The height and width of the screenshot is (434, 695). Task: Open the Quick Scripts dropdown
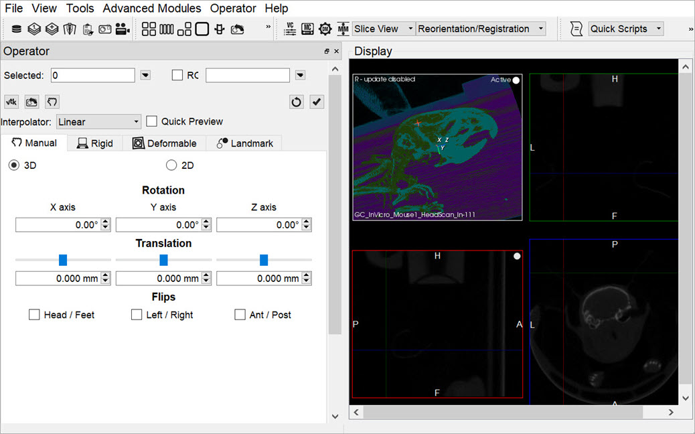coord(625,29)
